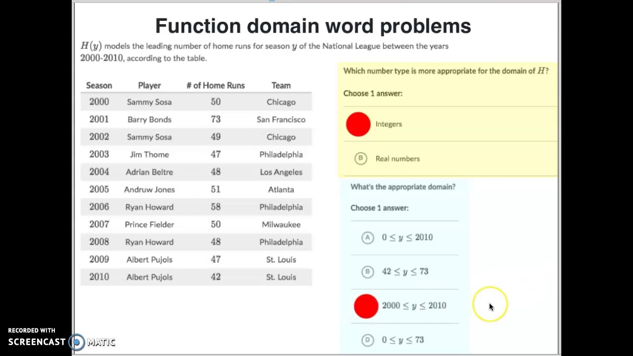Click the A badge on the first domain option
This screenshot has height=356, width=633.
click(367, 237)
